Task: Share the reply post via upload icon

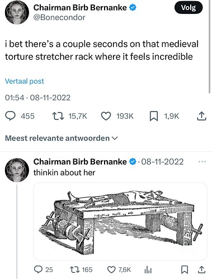Action: pyautogui.click(x=201, y=270)
